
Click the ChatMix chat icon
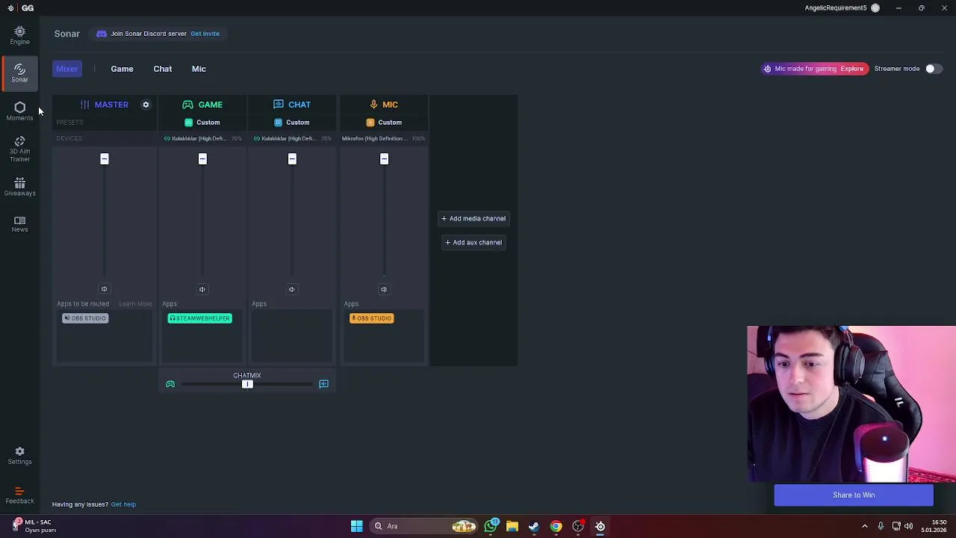click(x=323, y=384)
